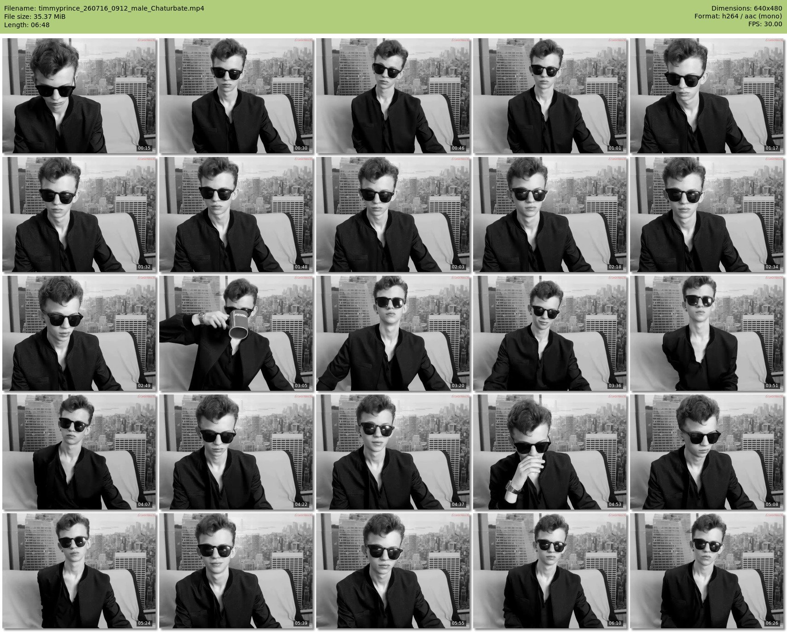787x632 pixels.
Task: Select the thumbnail marked 01:17
Action: click(706, 95)
